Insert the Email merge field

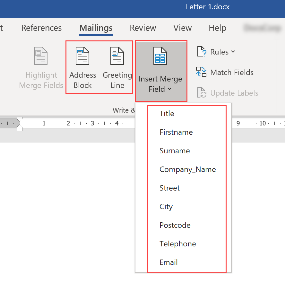coord(168,262)
